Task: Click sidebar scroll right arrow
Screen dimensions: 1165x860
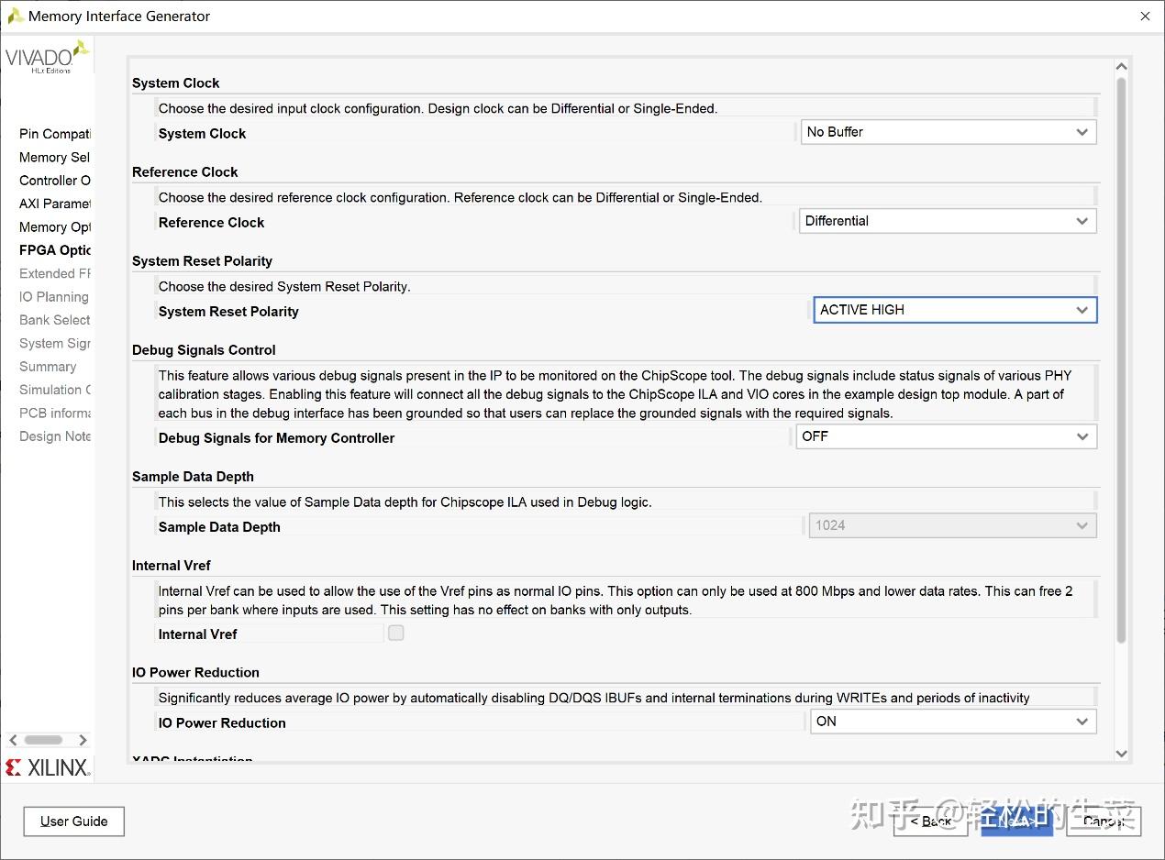Action: (83, 740)
